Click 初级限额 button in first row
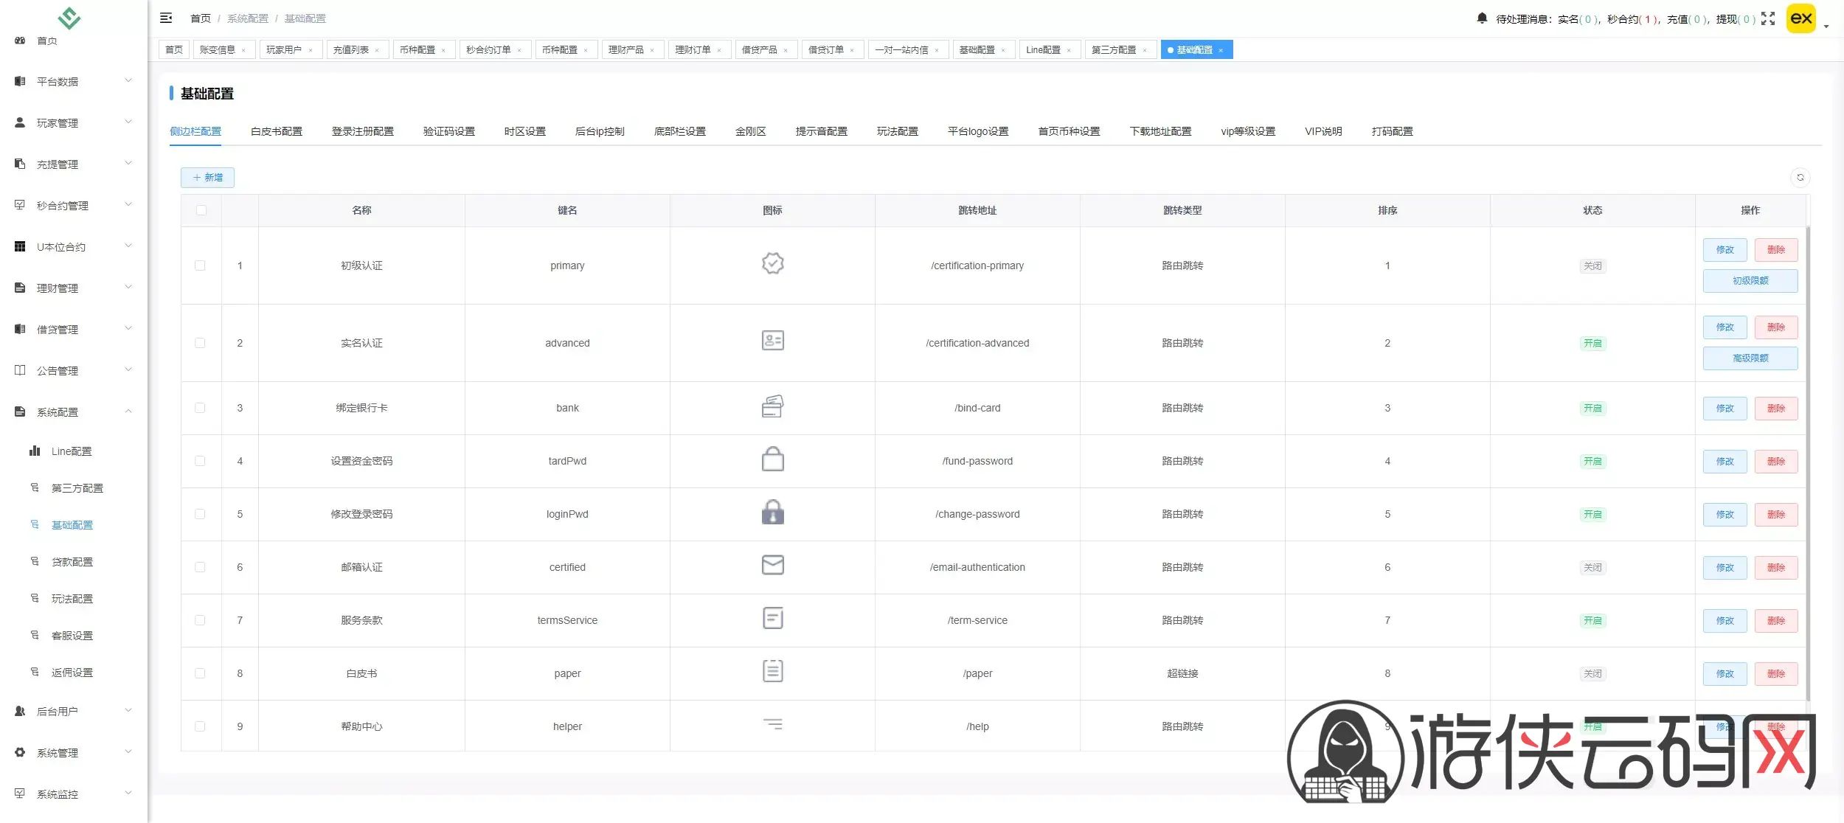1844x823 pixels. [1750, 281]
